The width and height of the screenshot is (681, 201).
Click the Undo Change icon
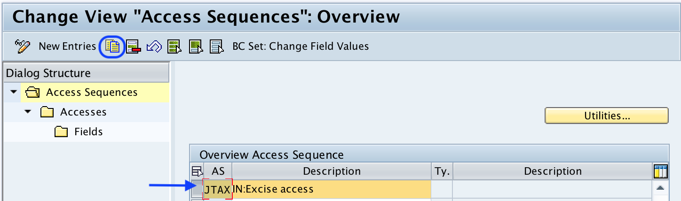click(x=154, y=46)
